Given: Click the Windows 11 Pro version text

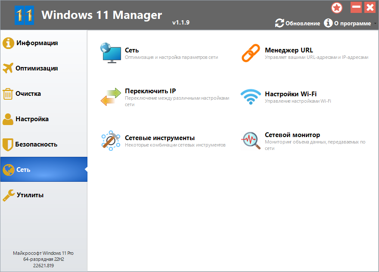Looking at the screenshot, I should [x=43, y=253].
